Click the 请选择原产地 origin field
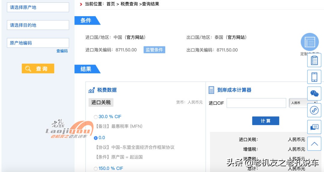The width and height of the screenshot is (324, 172). (38, 7)
